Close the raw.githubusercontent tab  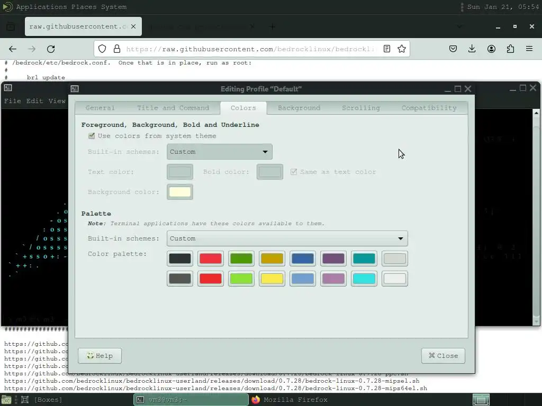pos(133,26)
